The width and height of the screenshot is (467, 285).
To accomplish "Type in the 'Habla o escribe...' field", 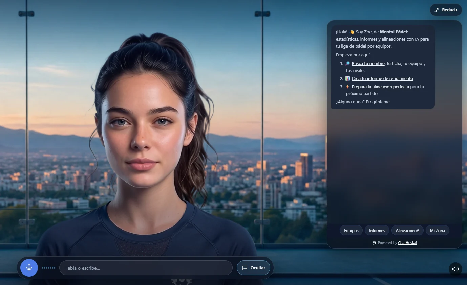I will (146, 268).
